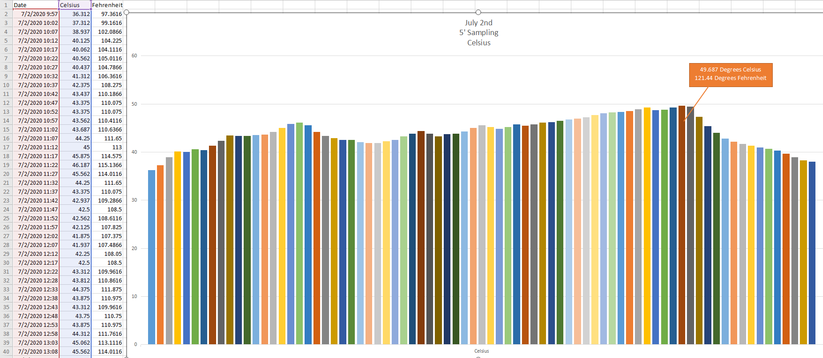Click row header number 25

[6, 218]
